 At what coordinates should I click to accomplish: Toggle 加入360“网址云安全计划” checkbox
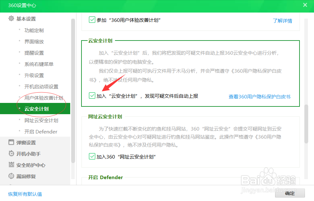pos(92,156)
